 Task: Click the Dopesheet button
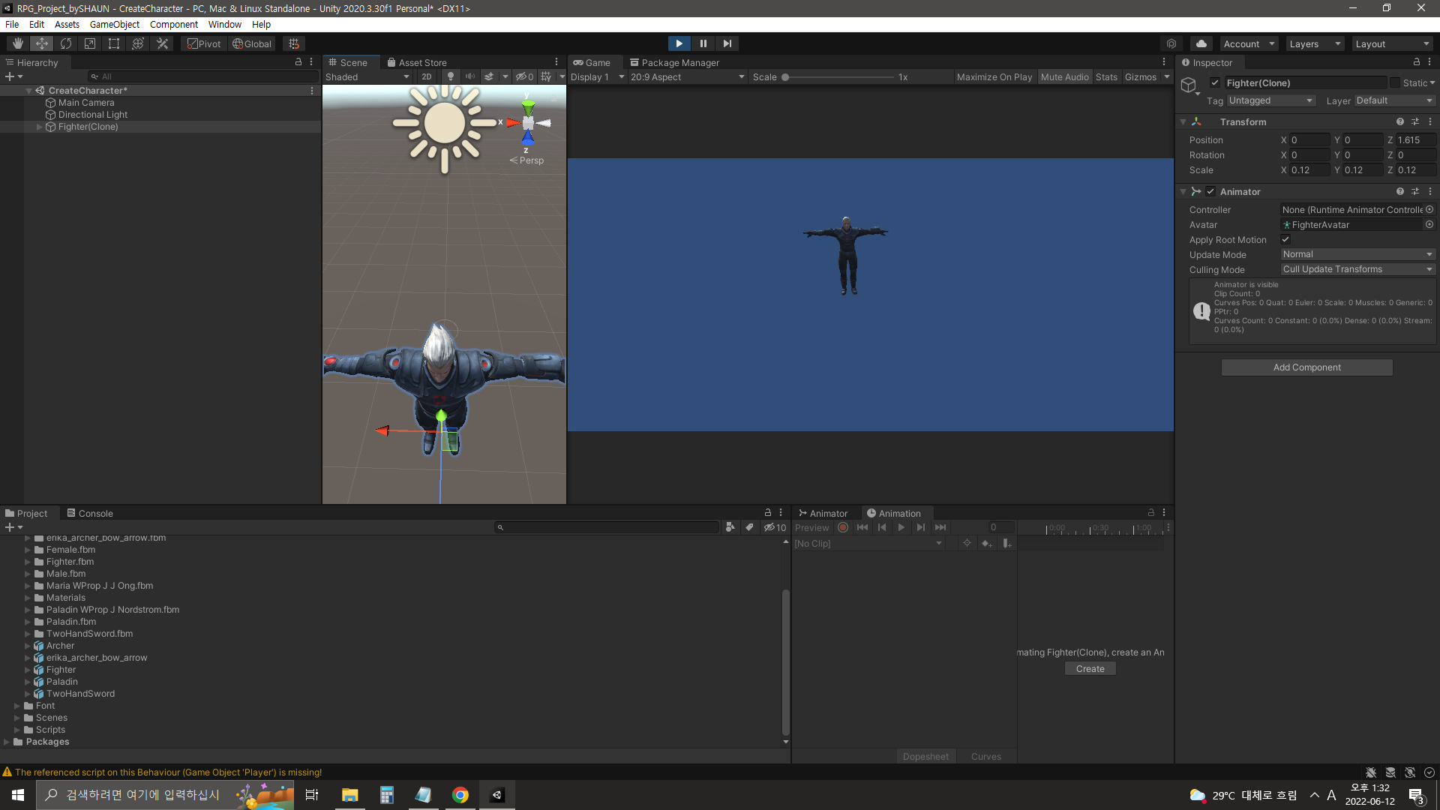(x=925, y=756)
